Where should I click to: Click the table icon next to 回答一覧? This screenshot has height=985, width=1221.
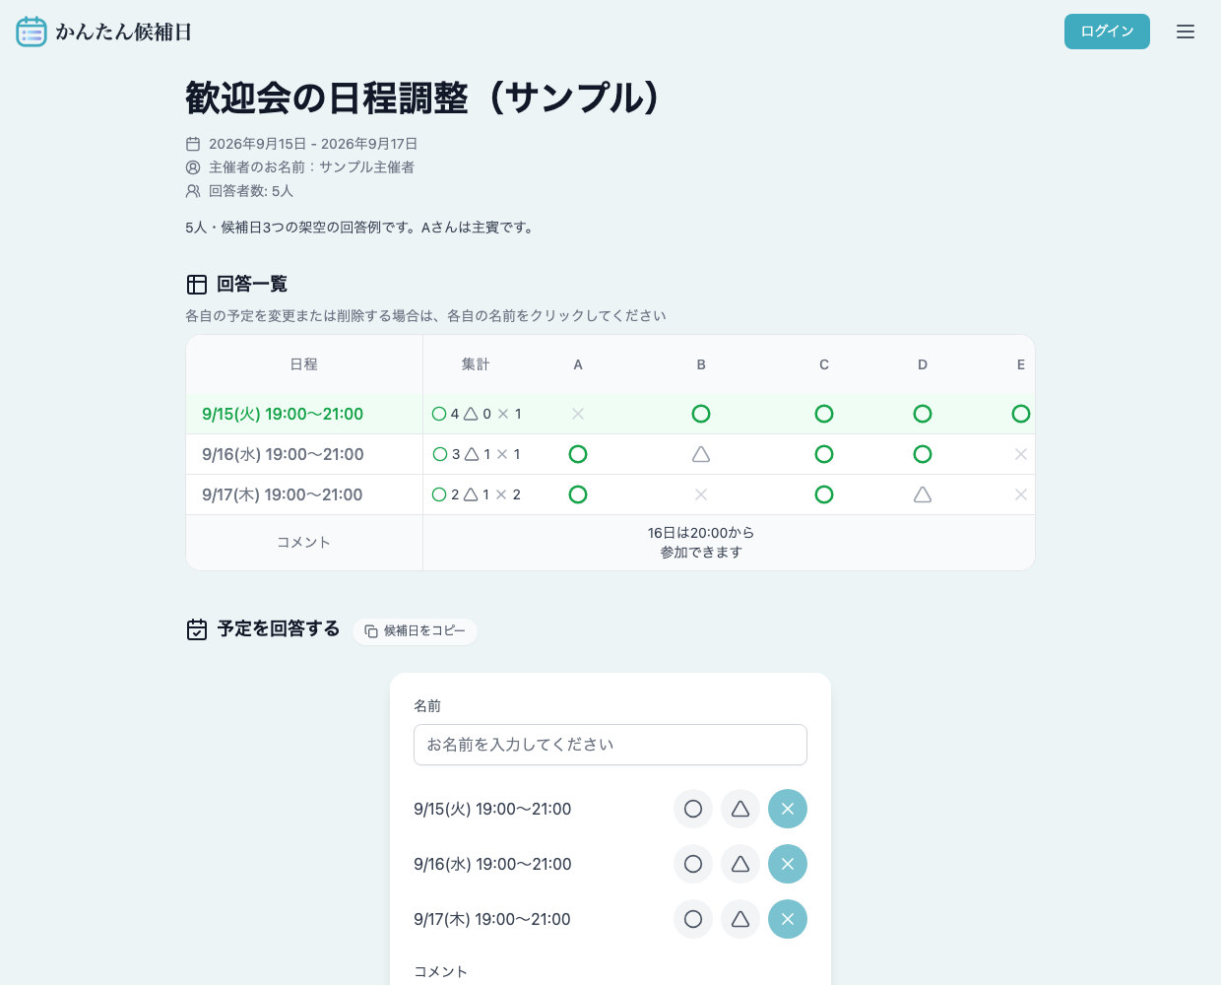click(x=197, y=285)
